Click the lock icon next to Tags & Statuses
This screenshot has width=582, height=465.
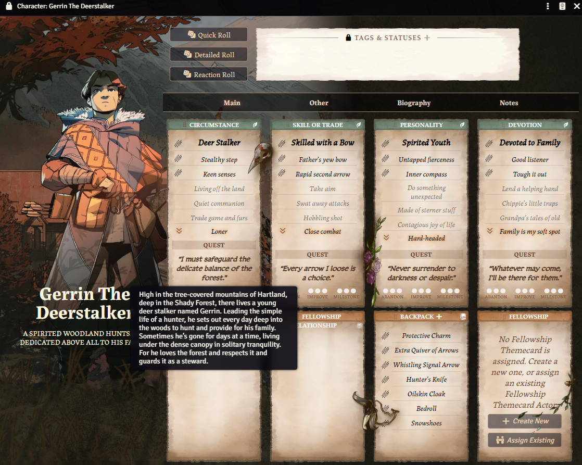pos(348,37)
